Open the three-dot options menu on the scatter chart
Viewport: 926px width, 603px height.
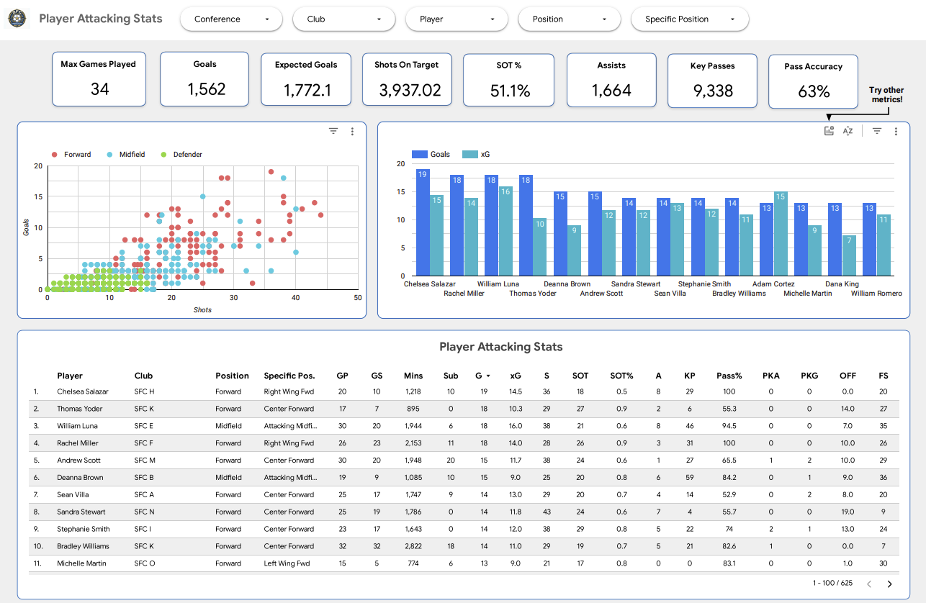coord(352,131)
